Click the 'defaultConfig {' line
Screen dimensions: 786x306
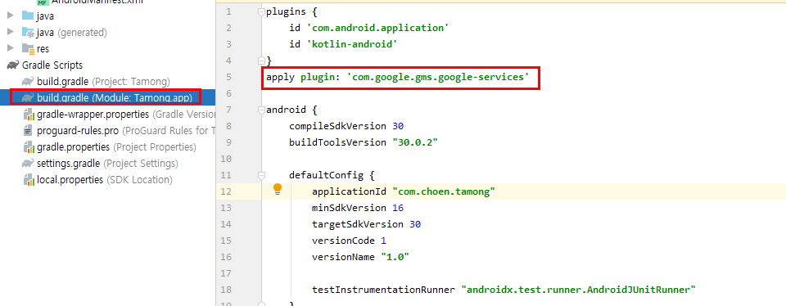click(x=332, y=175)
